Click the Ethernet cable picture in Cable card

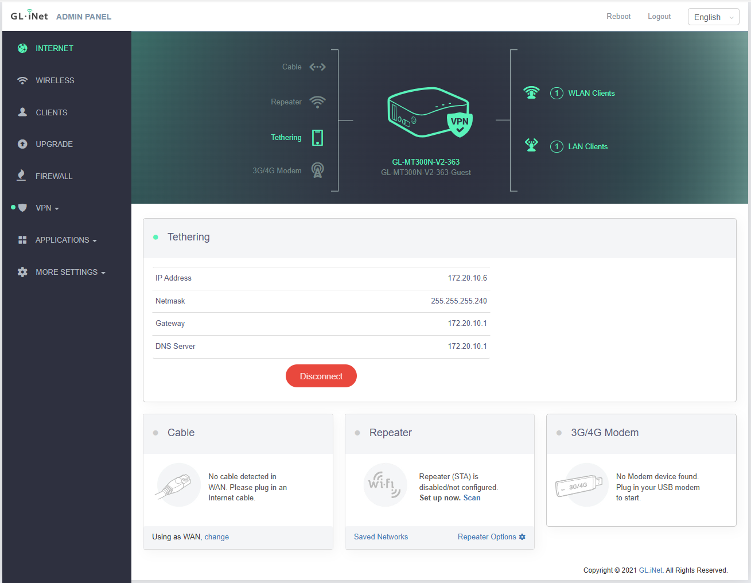[x=178, y=485]
